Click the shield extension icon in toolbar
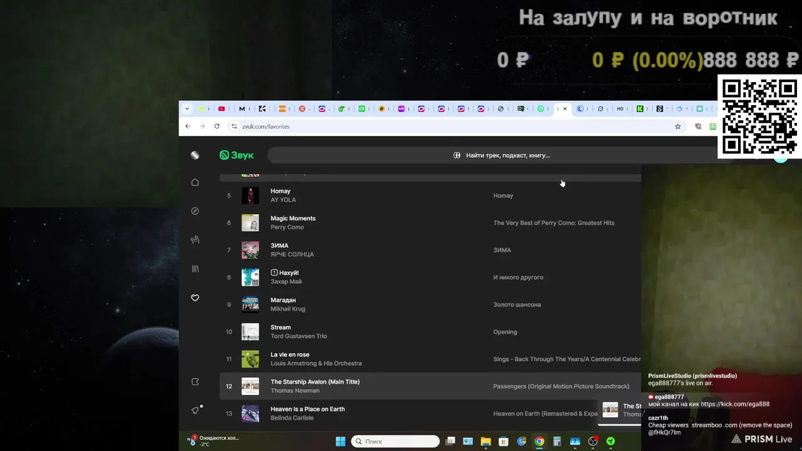 click(x=699, y=126)
